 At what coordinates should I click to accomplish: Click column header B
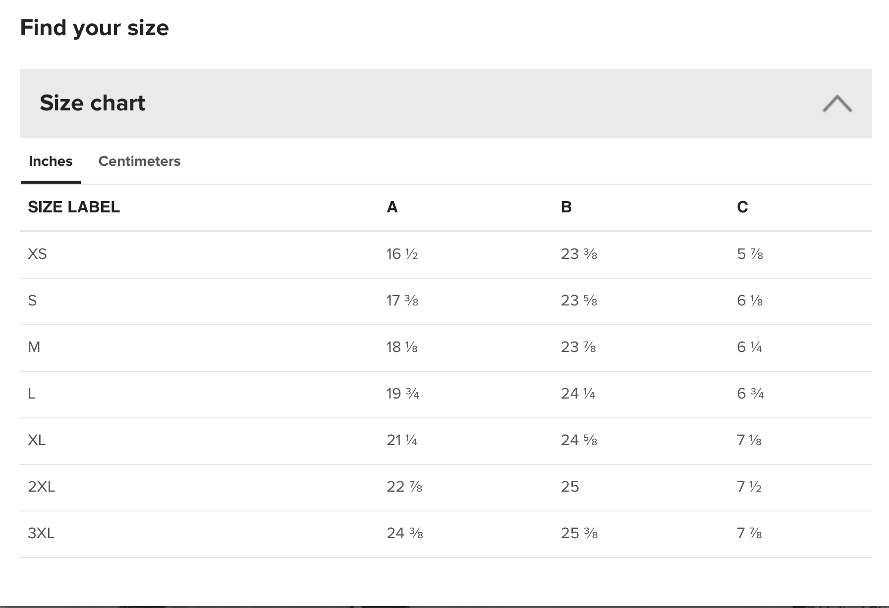click(566, 207)
